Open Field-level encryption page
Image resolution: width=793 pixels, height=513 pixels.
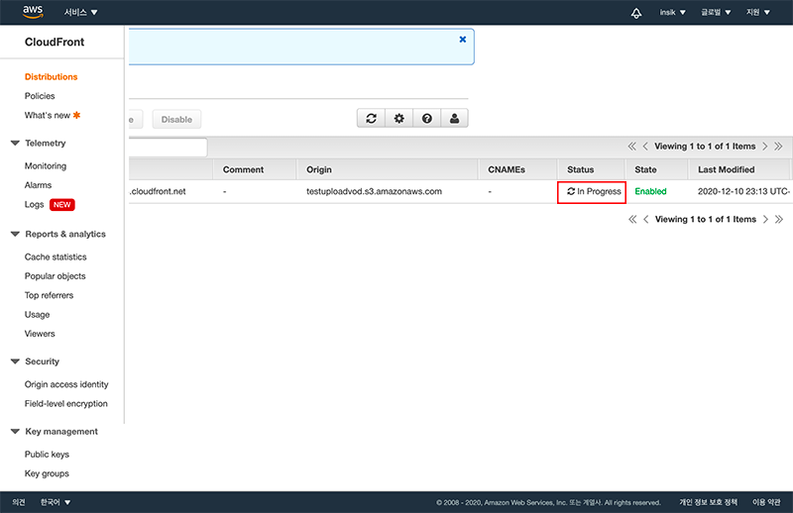[66, 403]
